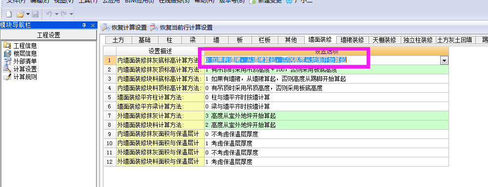
Task: Click the option '0 梁与墙平齐时按墙计算'
Action: pos(327,107)
